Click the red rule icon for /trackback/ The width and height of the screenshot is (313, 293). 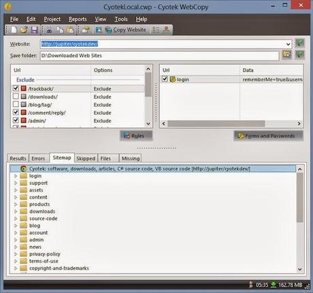click(24, 88)
